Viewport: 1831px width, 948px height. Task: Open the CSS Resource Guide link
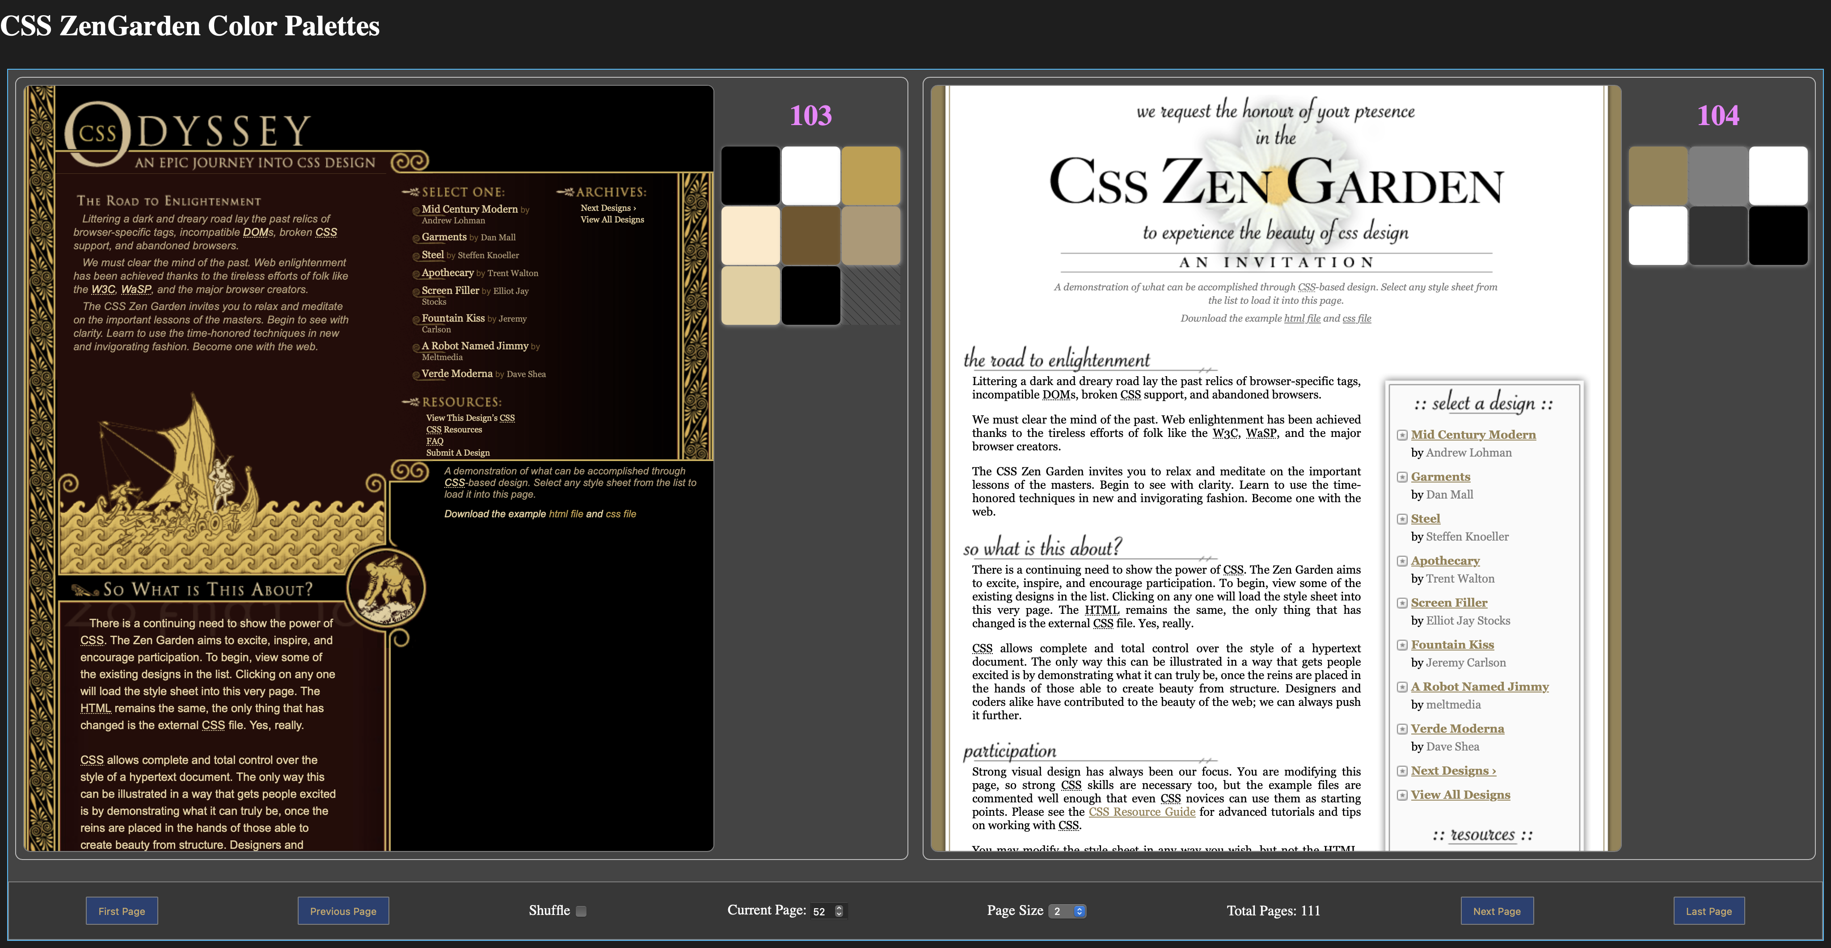coord(1142,812)
